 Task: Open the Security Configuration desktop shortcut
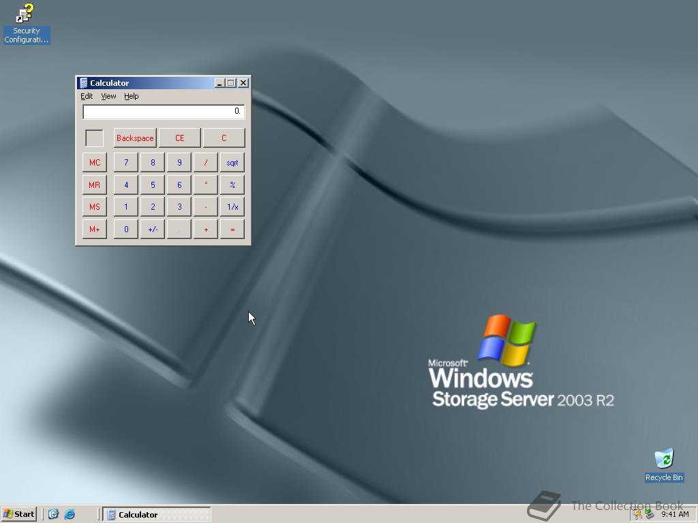(27, 23)
